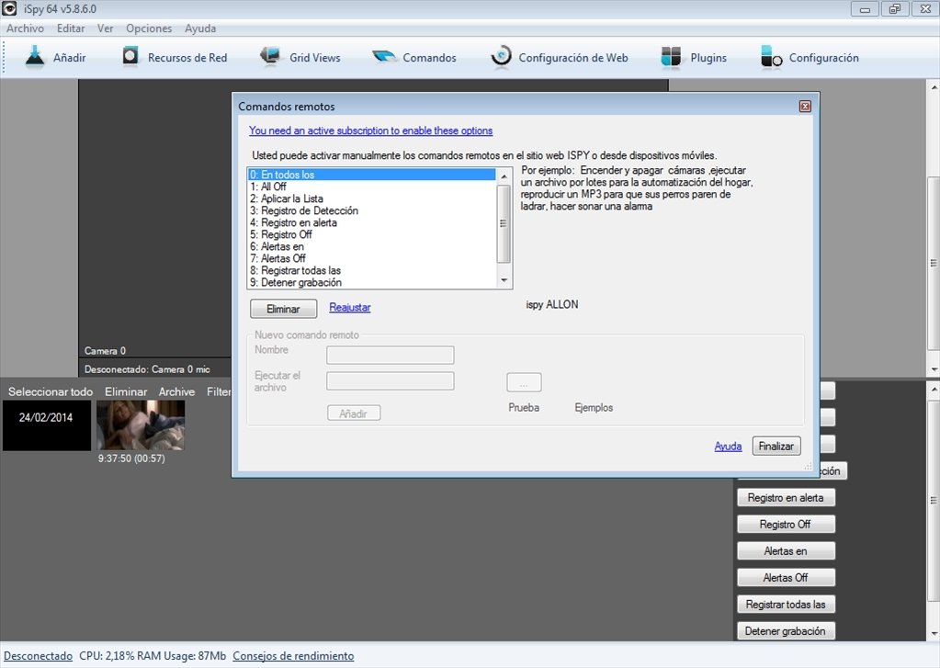This screenshot has height=668, width=940.
Task: Click the command list scroll-down arrow
Action: pyautogui.click(x=504, y=280)
